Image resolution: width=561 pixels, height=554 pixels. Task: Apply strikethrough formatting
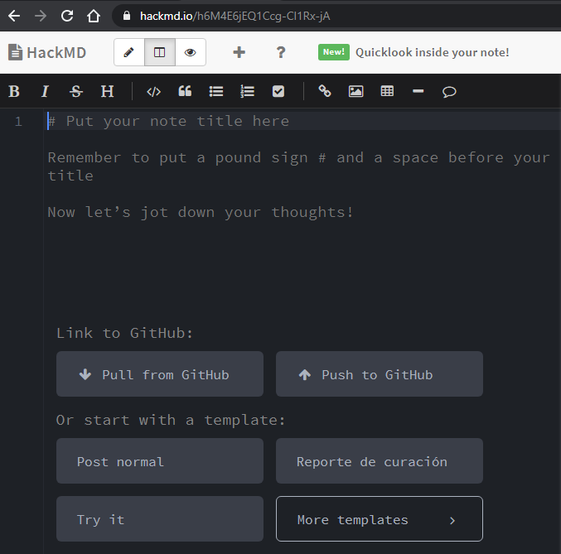pyautogui.click(x=76, y=92)
